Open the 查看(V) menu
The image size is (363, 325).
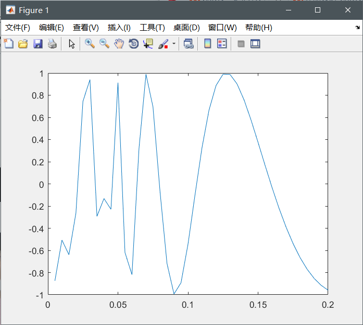point(85,28)
